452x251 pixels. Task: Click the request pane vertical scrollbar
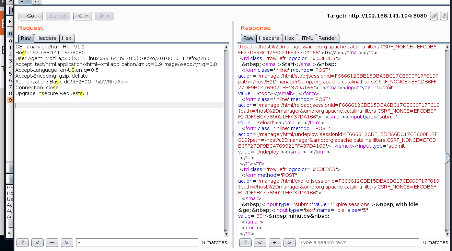(x=226, y=140)
